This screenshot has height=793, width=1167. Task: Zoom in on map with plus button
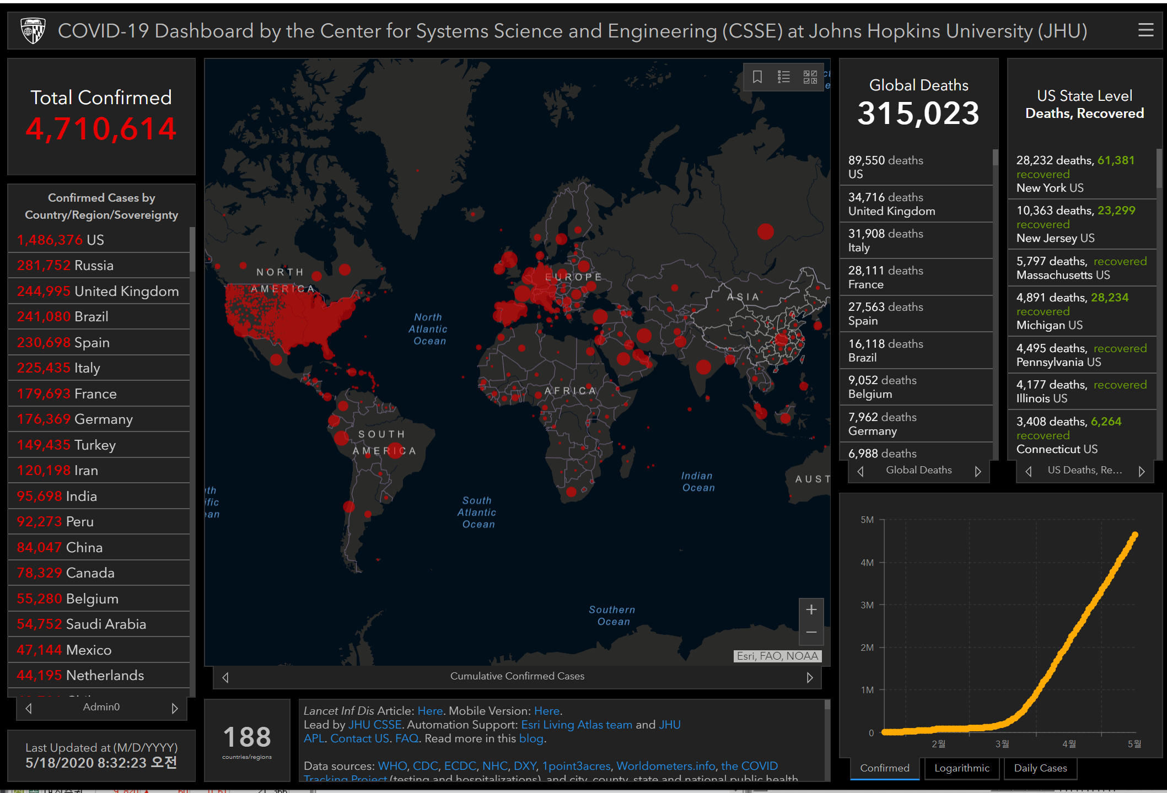pos(811,609)
